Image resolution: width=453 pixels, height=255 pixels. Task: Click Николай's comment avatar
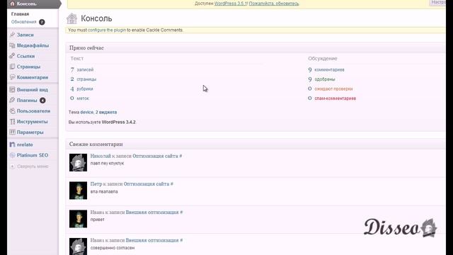click(x=78, y=162)
